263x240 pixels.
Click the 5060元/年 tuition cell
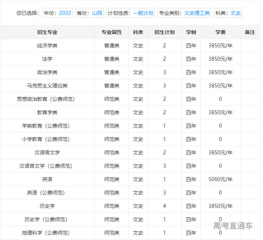(x=220, y=179)
